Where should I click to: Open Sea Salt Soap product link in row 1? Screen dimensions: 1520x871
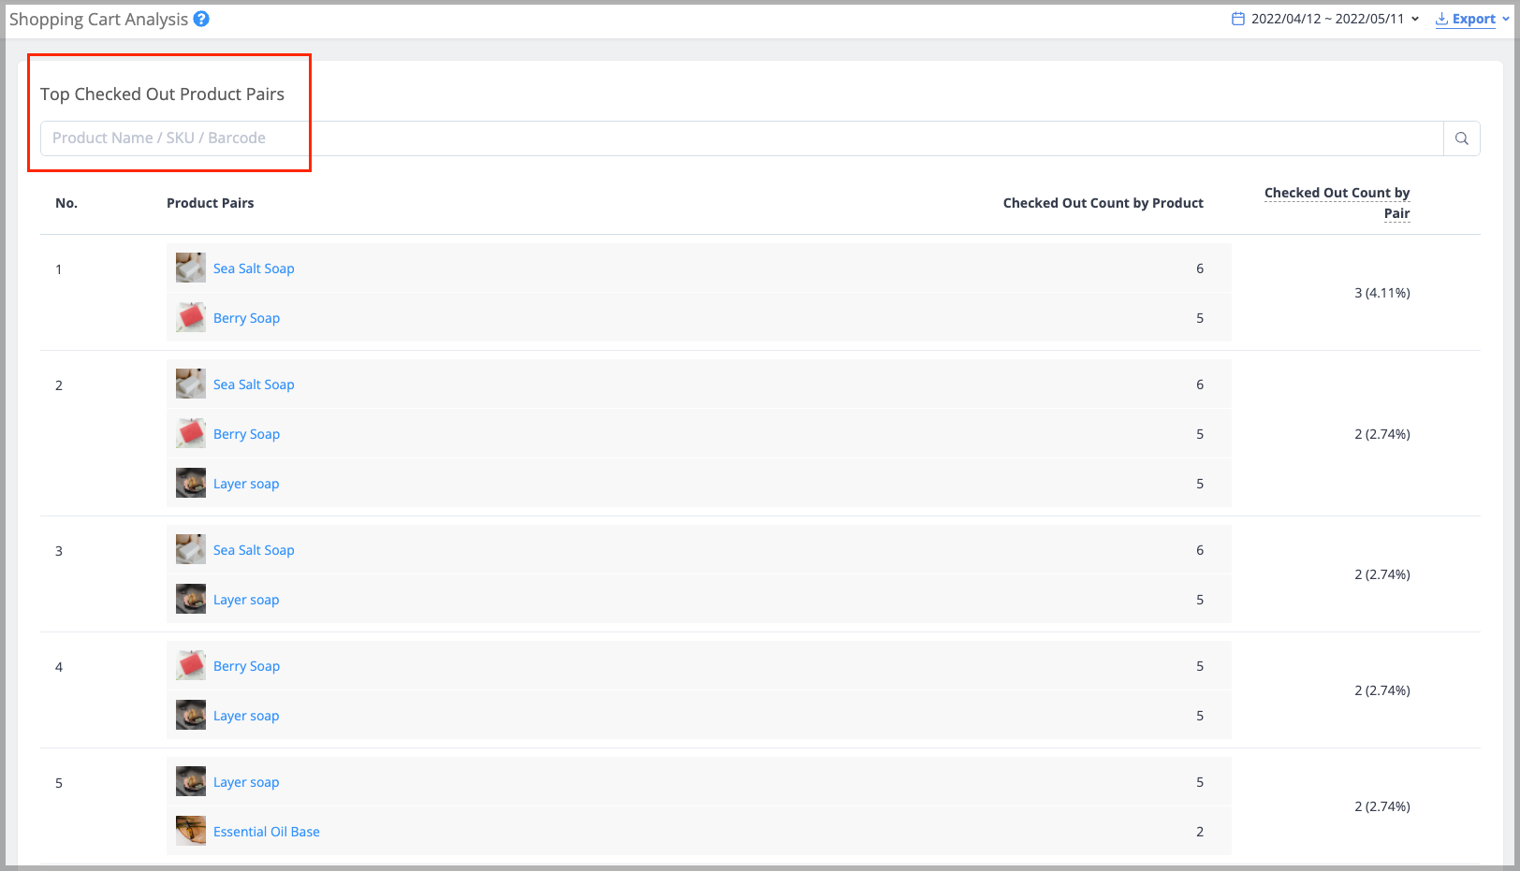pos(254,268)
